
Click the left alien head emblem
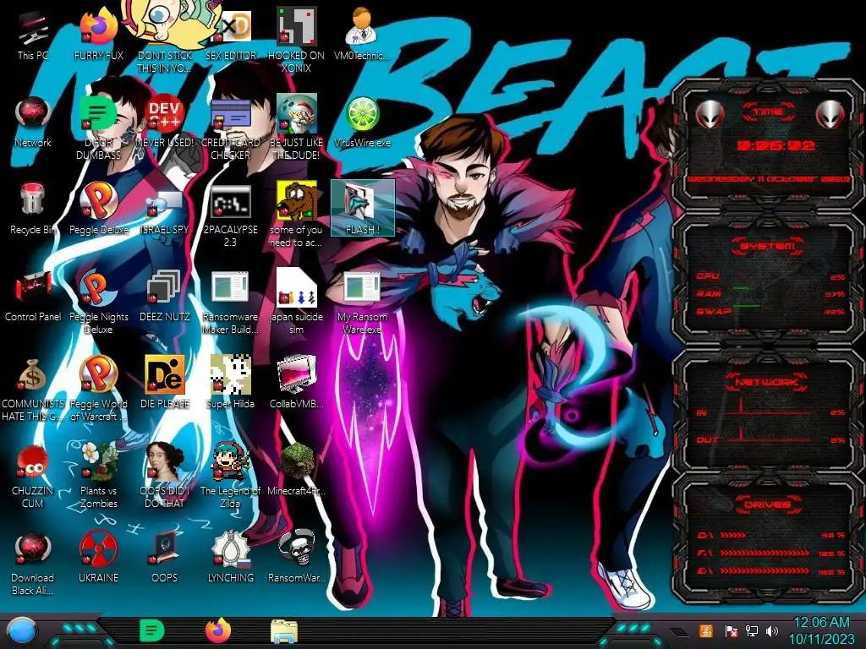pos(710,115)
